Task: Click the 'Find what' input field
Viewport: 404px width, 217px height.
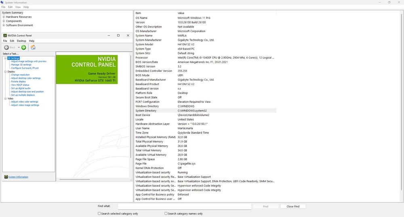Action: pos(185,206)
